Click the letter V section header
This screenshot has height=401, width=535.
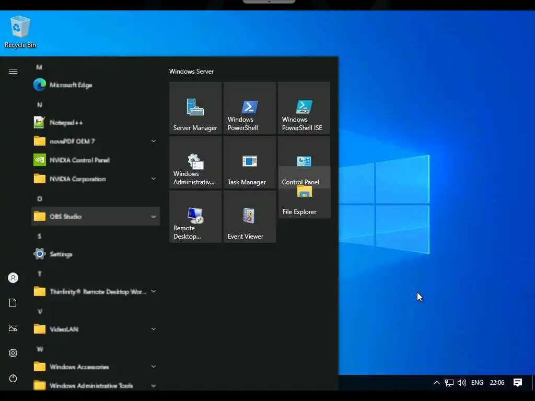pyautogui.click(x=40, y=311)
